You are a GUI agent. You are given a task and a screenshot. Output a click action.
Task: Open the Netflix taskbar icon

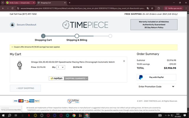[29, 115]
